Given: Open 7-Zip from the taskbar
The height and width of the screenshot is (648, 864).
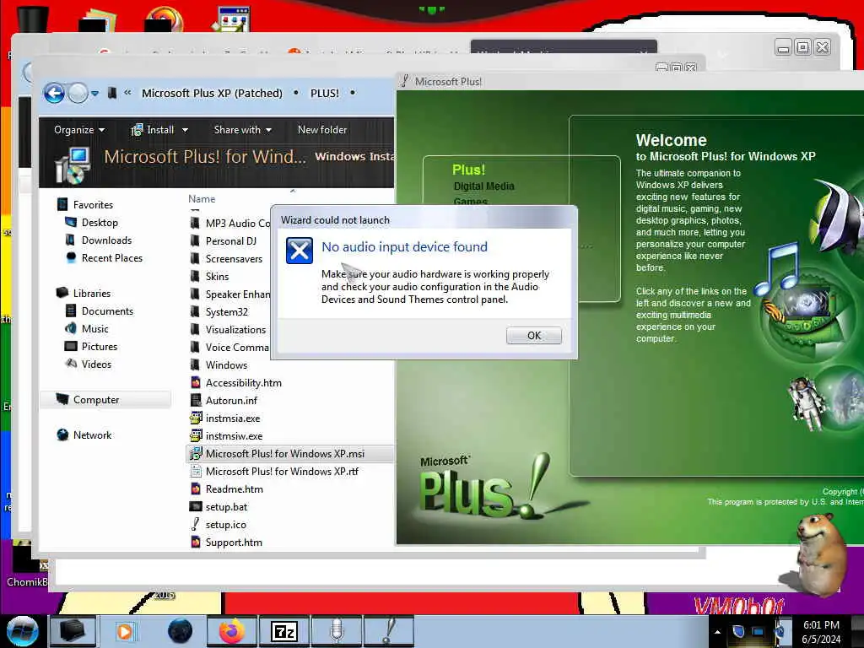Looking at the screenshot, I should click(x=284, y=631).
